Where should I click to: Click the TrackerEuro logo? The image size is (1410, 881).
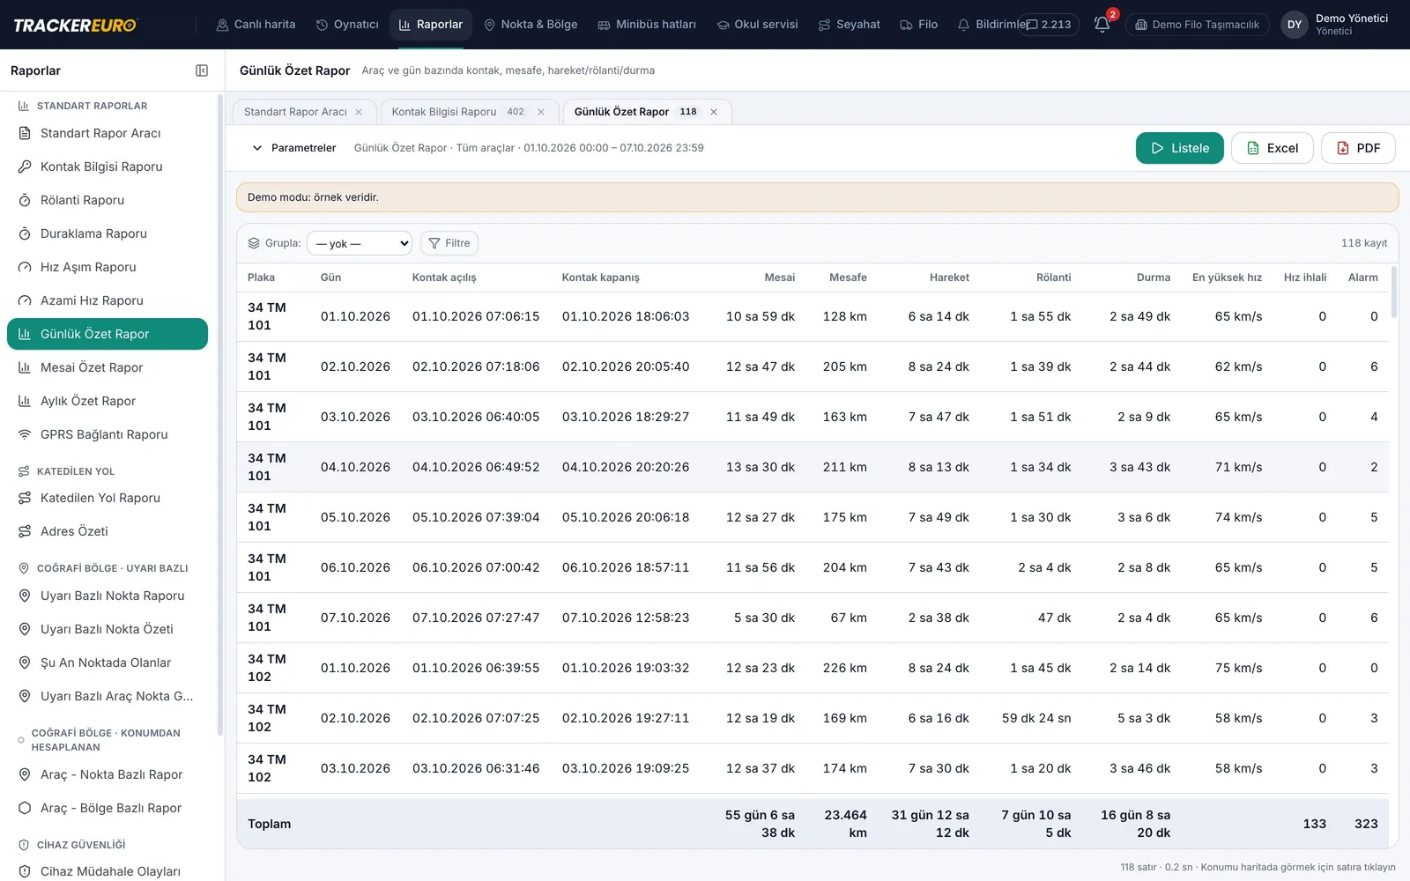click(x=75, y=26)
